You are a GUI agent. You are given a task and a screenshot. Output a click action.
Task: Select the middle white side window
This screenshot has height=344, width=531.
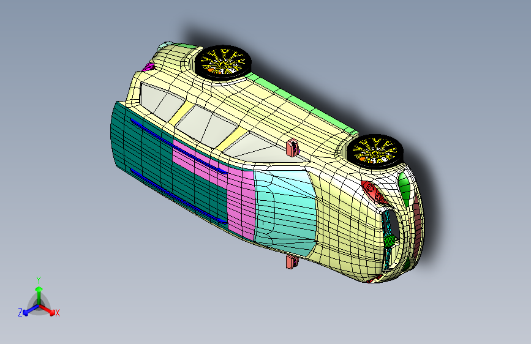[206, 126]
